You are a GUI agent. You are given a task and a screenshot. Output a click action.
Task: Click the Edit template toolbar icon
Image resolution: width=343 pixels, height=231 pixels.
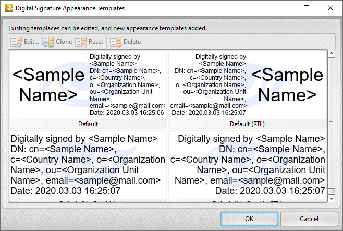[16, 42]
